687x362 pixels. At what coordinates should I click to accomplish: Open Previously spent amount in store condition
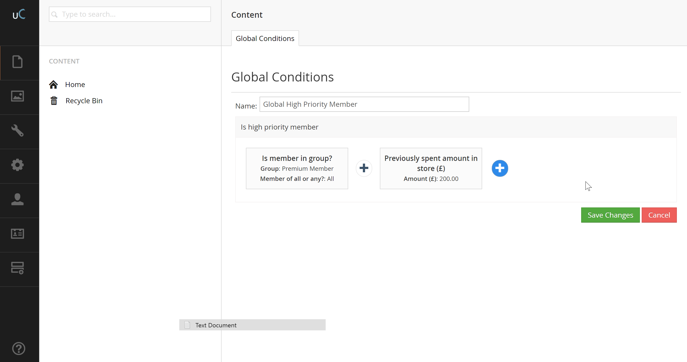pos(431,168)
